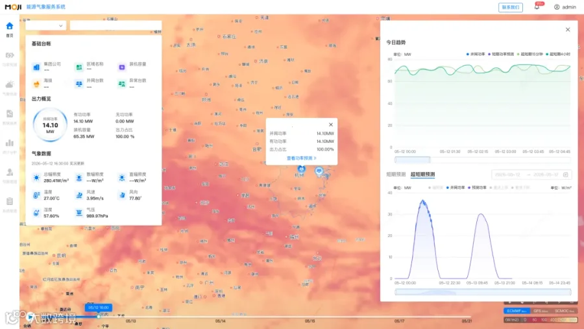Open the dropdown above 基础台帐 panel

46,25
